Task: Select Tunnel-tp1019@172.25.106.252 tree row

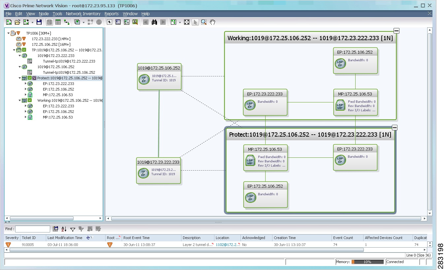Action: click(69, 72)
